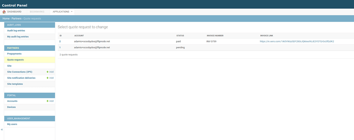The width and height of the screenshot is (354, 140).
Task: Open My audit log entries
Action: tap(18, 36)
